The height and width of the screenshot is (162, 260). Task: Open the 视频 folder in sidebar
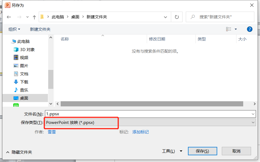[x=24, y=58]
